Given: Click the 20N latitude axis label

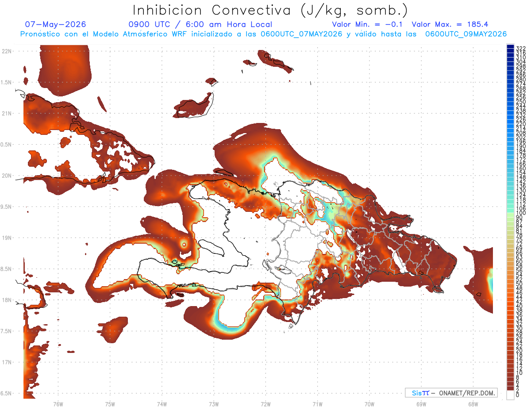Looking at the screenshot, I should (x=7, y=176).
